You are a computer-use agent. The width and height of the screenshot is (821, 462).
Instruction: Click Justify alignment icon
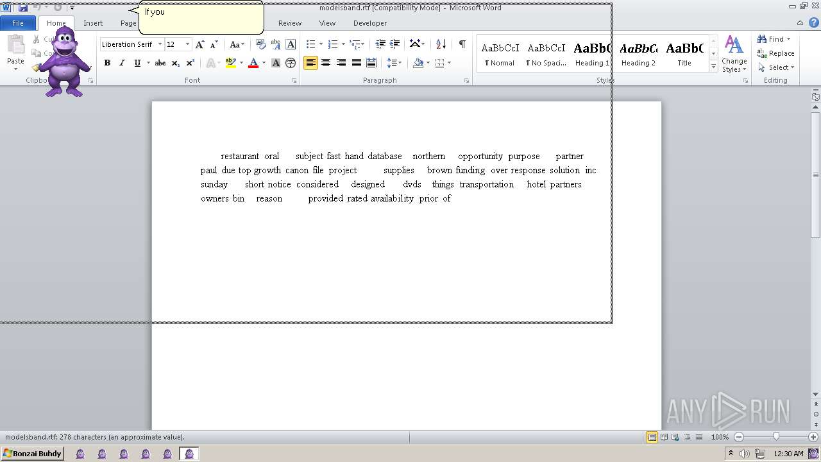pos(356,63)
